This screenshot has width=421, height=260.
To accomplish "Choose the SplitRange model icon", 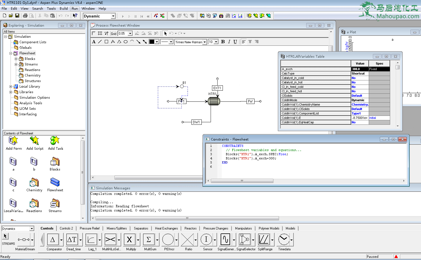I will click(x=264, y=240).
